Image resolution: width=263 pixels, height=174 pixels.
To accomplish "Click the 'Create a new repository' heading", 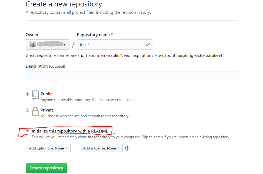I will [64, 4].
